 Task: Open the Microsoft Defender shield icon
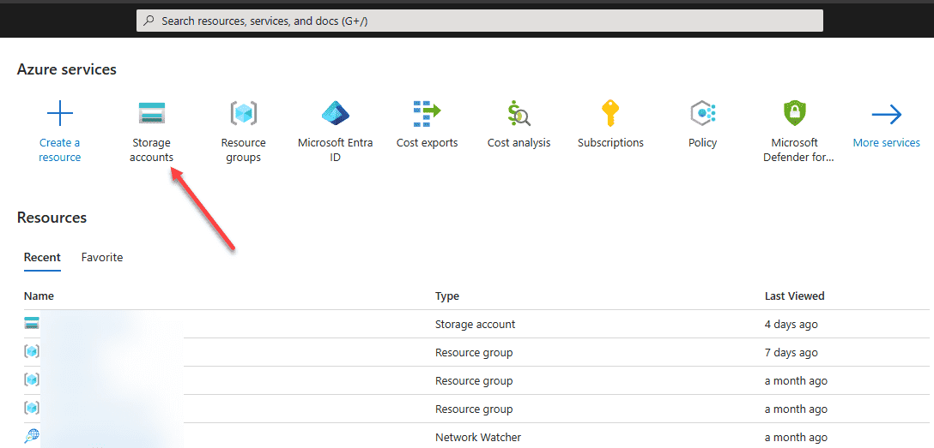tap(794, 113)
